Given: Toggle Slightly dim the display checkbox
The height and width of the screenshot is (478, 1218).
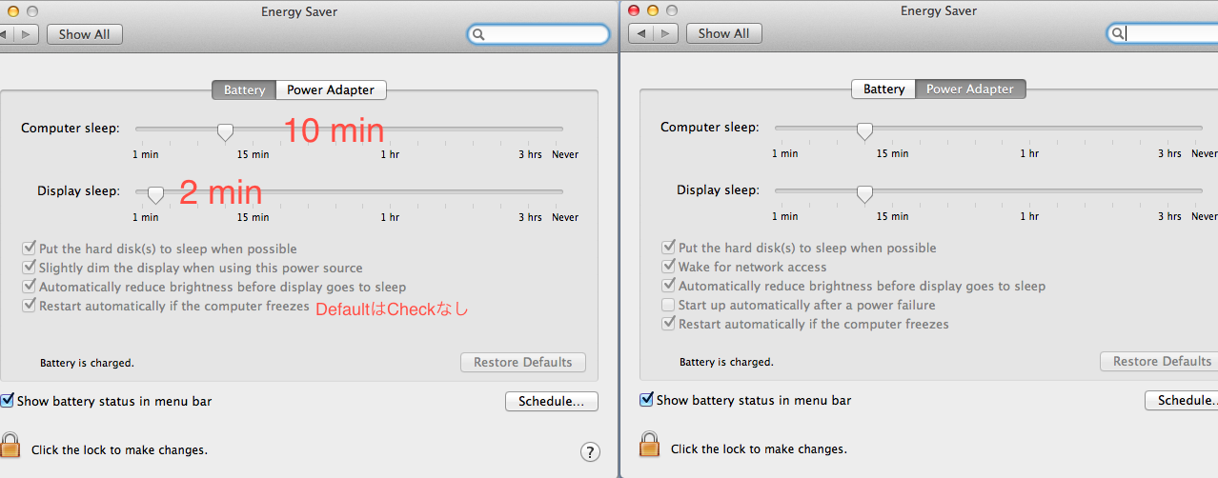Looking at the screenshot, I should pos(29,268).
